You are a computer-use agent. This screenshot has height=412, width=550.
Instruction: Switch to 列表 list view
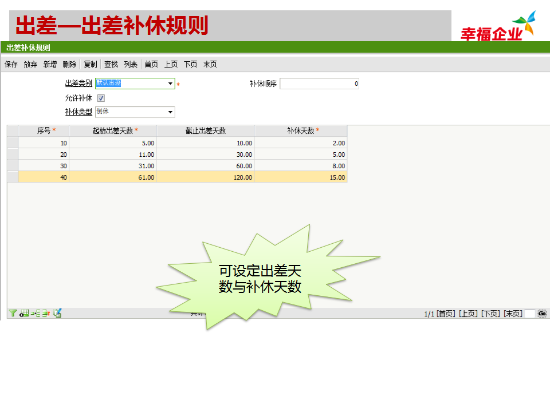click(131, 64)
